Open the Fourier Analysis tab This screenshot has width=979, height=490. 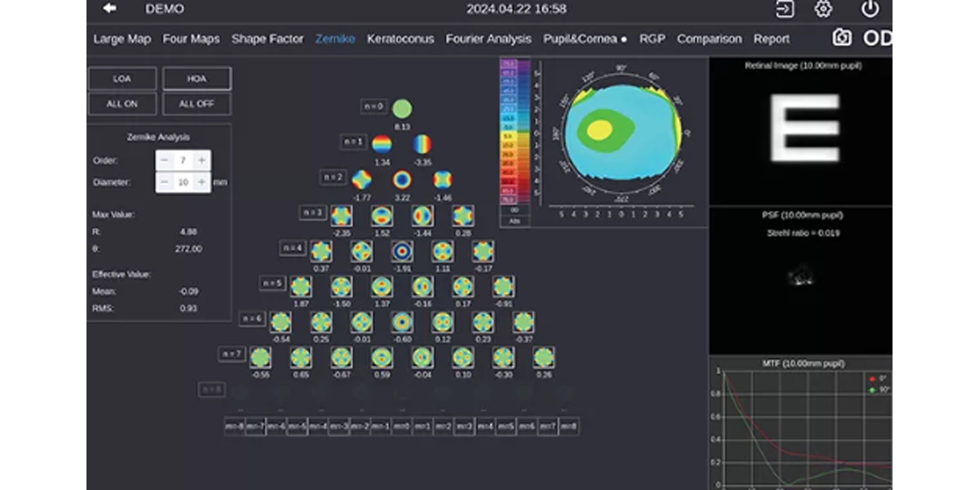click(x=489, y=39)
